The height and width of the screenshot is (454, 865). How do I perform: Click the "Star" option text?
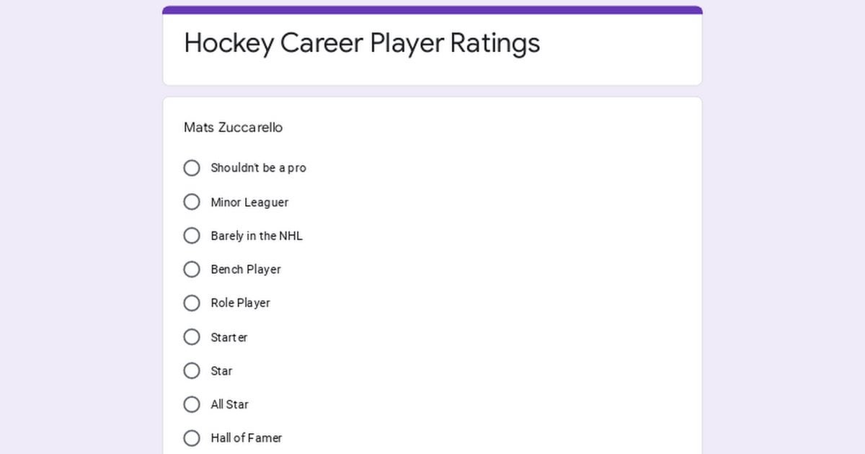pos(221,371)
